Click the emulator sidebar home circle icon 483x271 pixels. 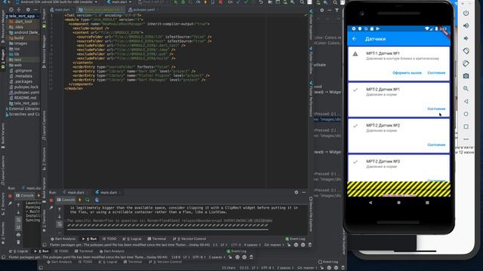[x=466, y=114]
